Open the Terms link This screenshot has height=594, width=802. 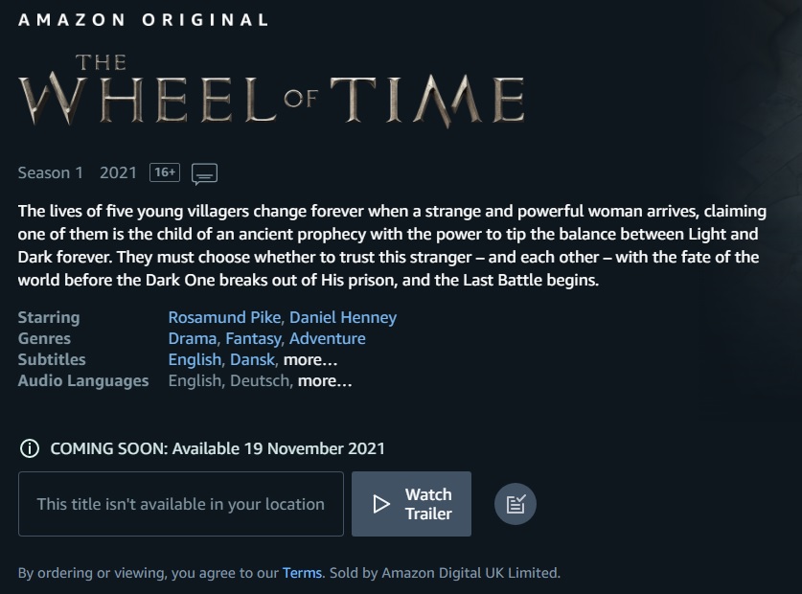302,573
